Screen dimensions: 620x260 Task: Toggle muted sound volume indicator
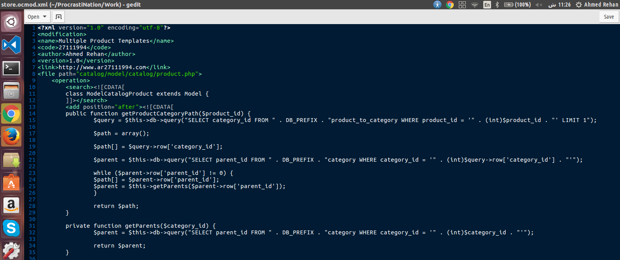point(539,5)
